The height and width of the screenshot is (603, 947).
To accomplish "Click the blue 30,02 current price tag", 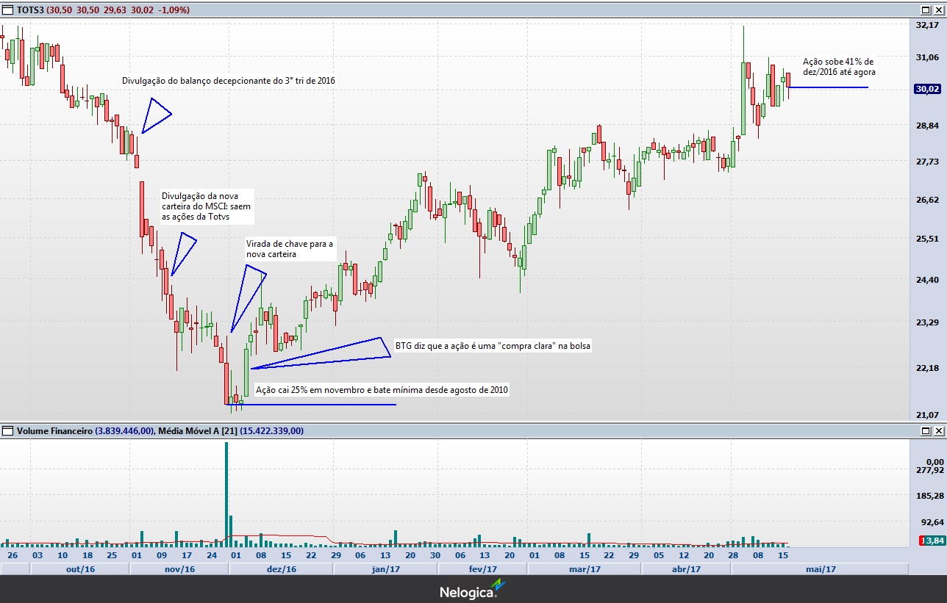I will (927, 90).
